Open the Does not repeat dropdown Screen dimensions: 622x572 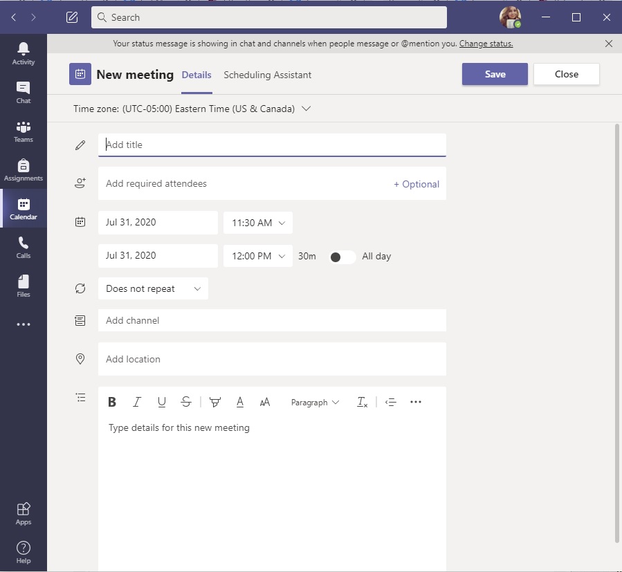153,289
